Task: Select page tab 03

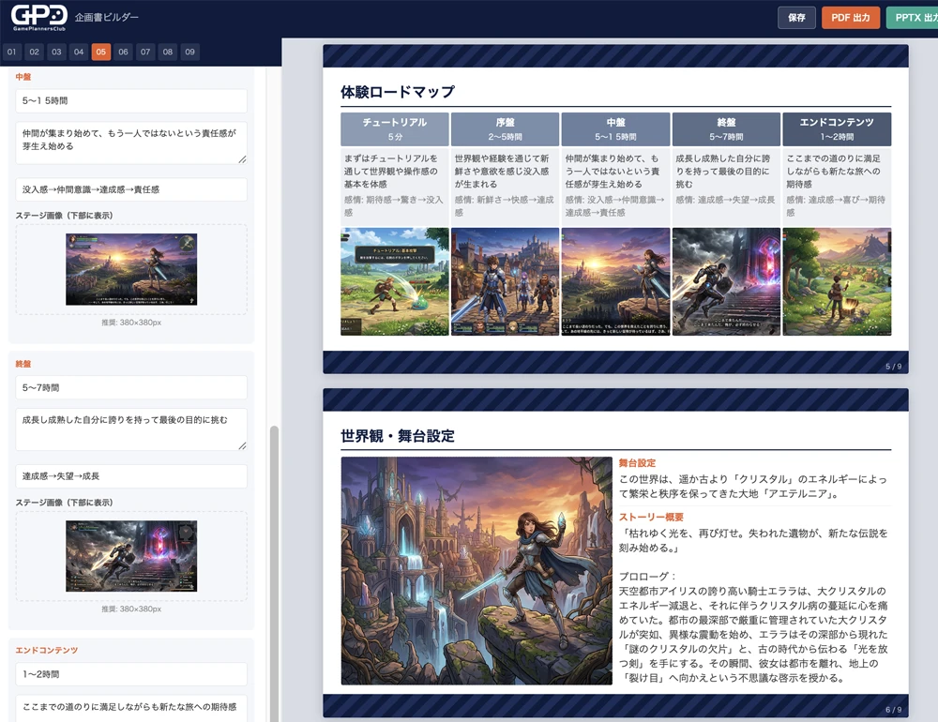Action: (x=55, y=52)
